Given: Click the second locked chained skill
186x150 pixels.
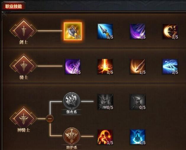Looking at the screenshot, I should coord(138,102).
